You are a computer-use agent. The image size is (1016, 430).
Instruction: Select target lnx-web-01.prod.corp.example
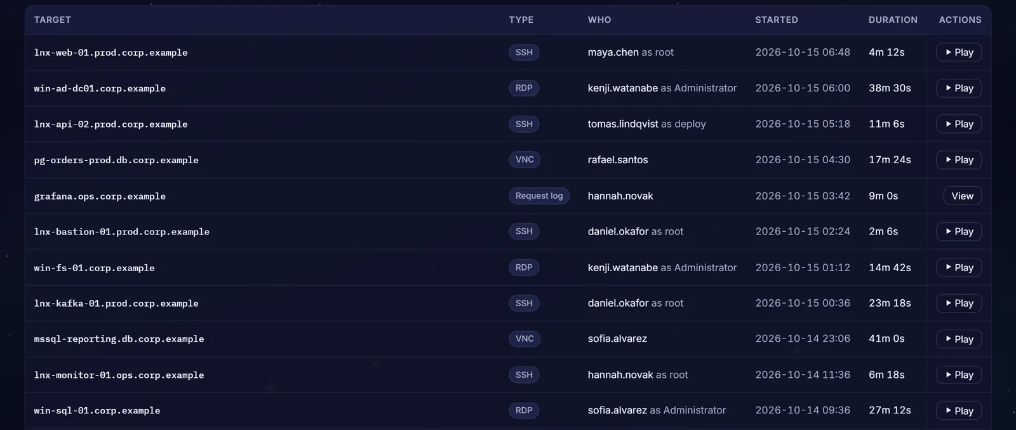110,53
